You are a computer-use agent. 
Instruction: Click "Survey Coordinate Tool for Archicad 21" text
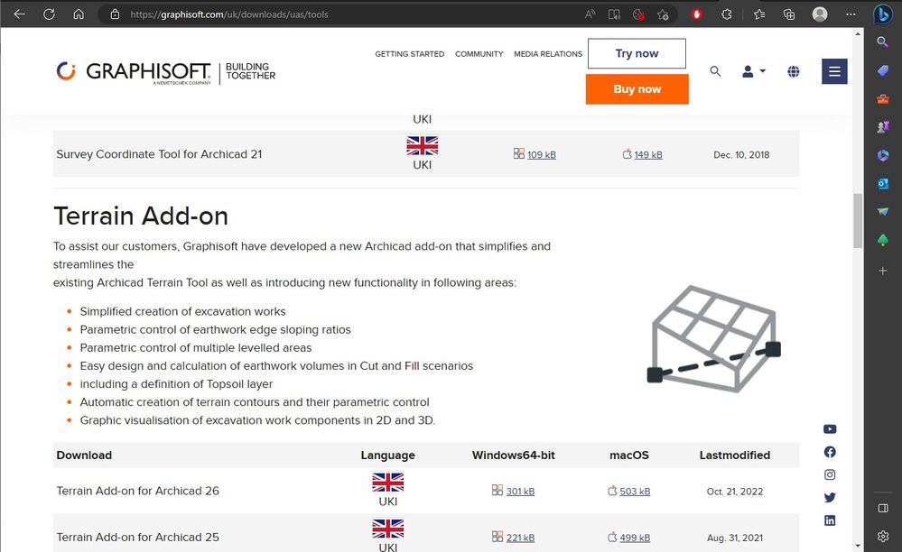159,154
